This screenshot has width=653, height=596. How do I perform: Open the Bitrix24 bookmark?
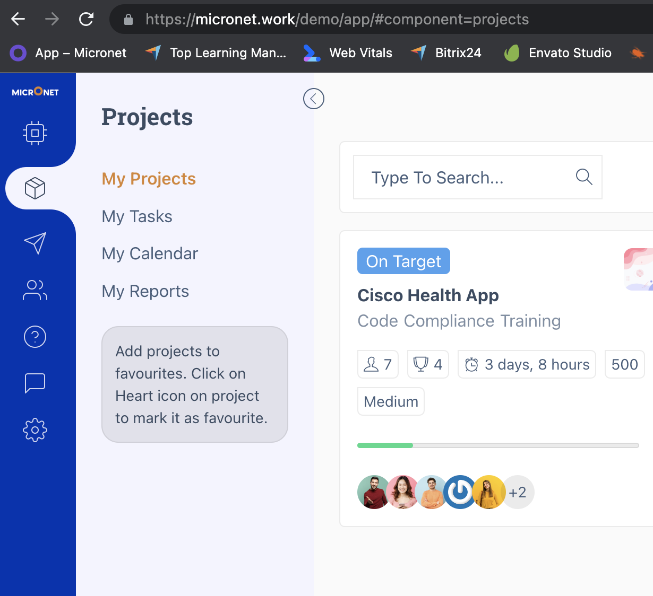point(446,53)
